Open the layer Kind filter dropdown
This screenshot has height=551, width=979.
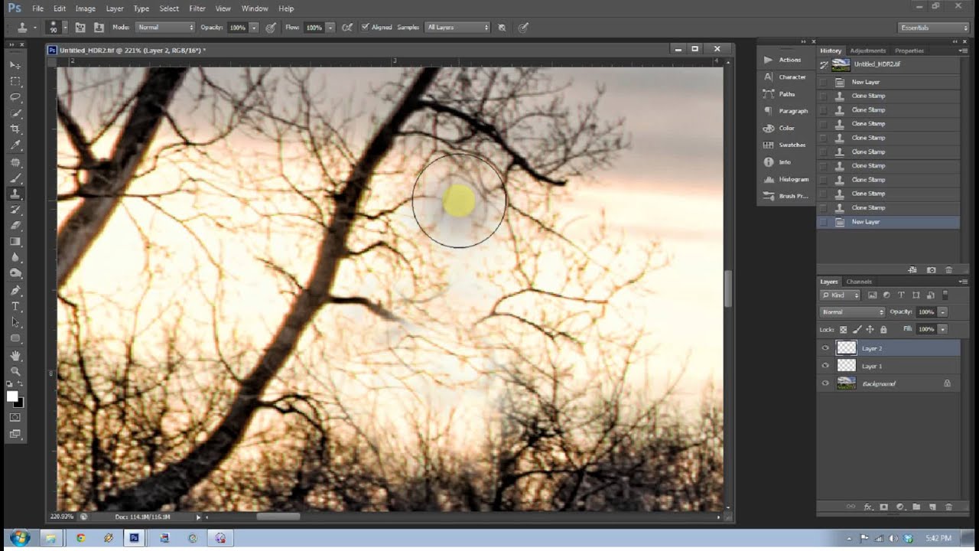(841, 295)
